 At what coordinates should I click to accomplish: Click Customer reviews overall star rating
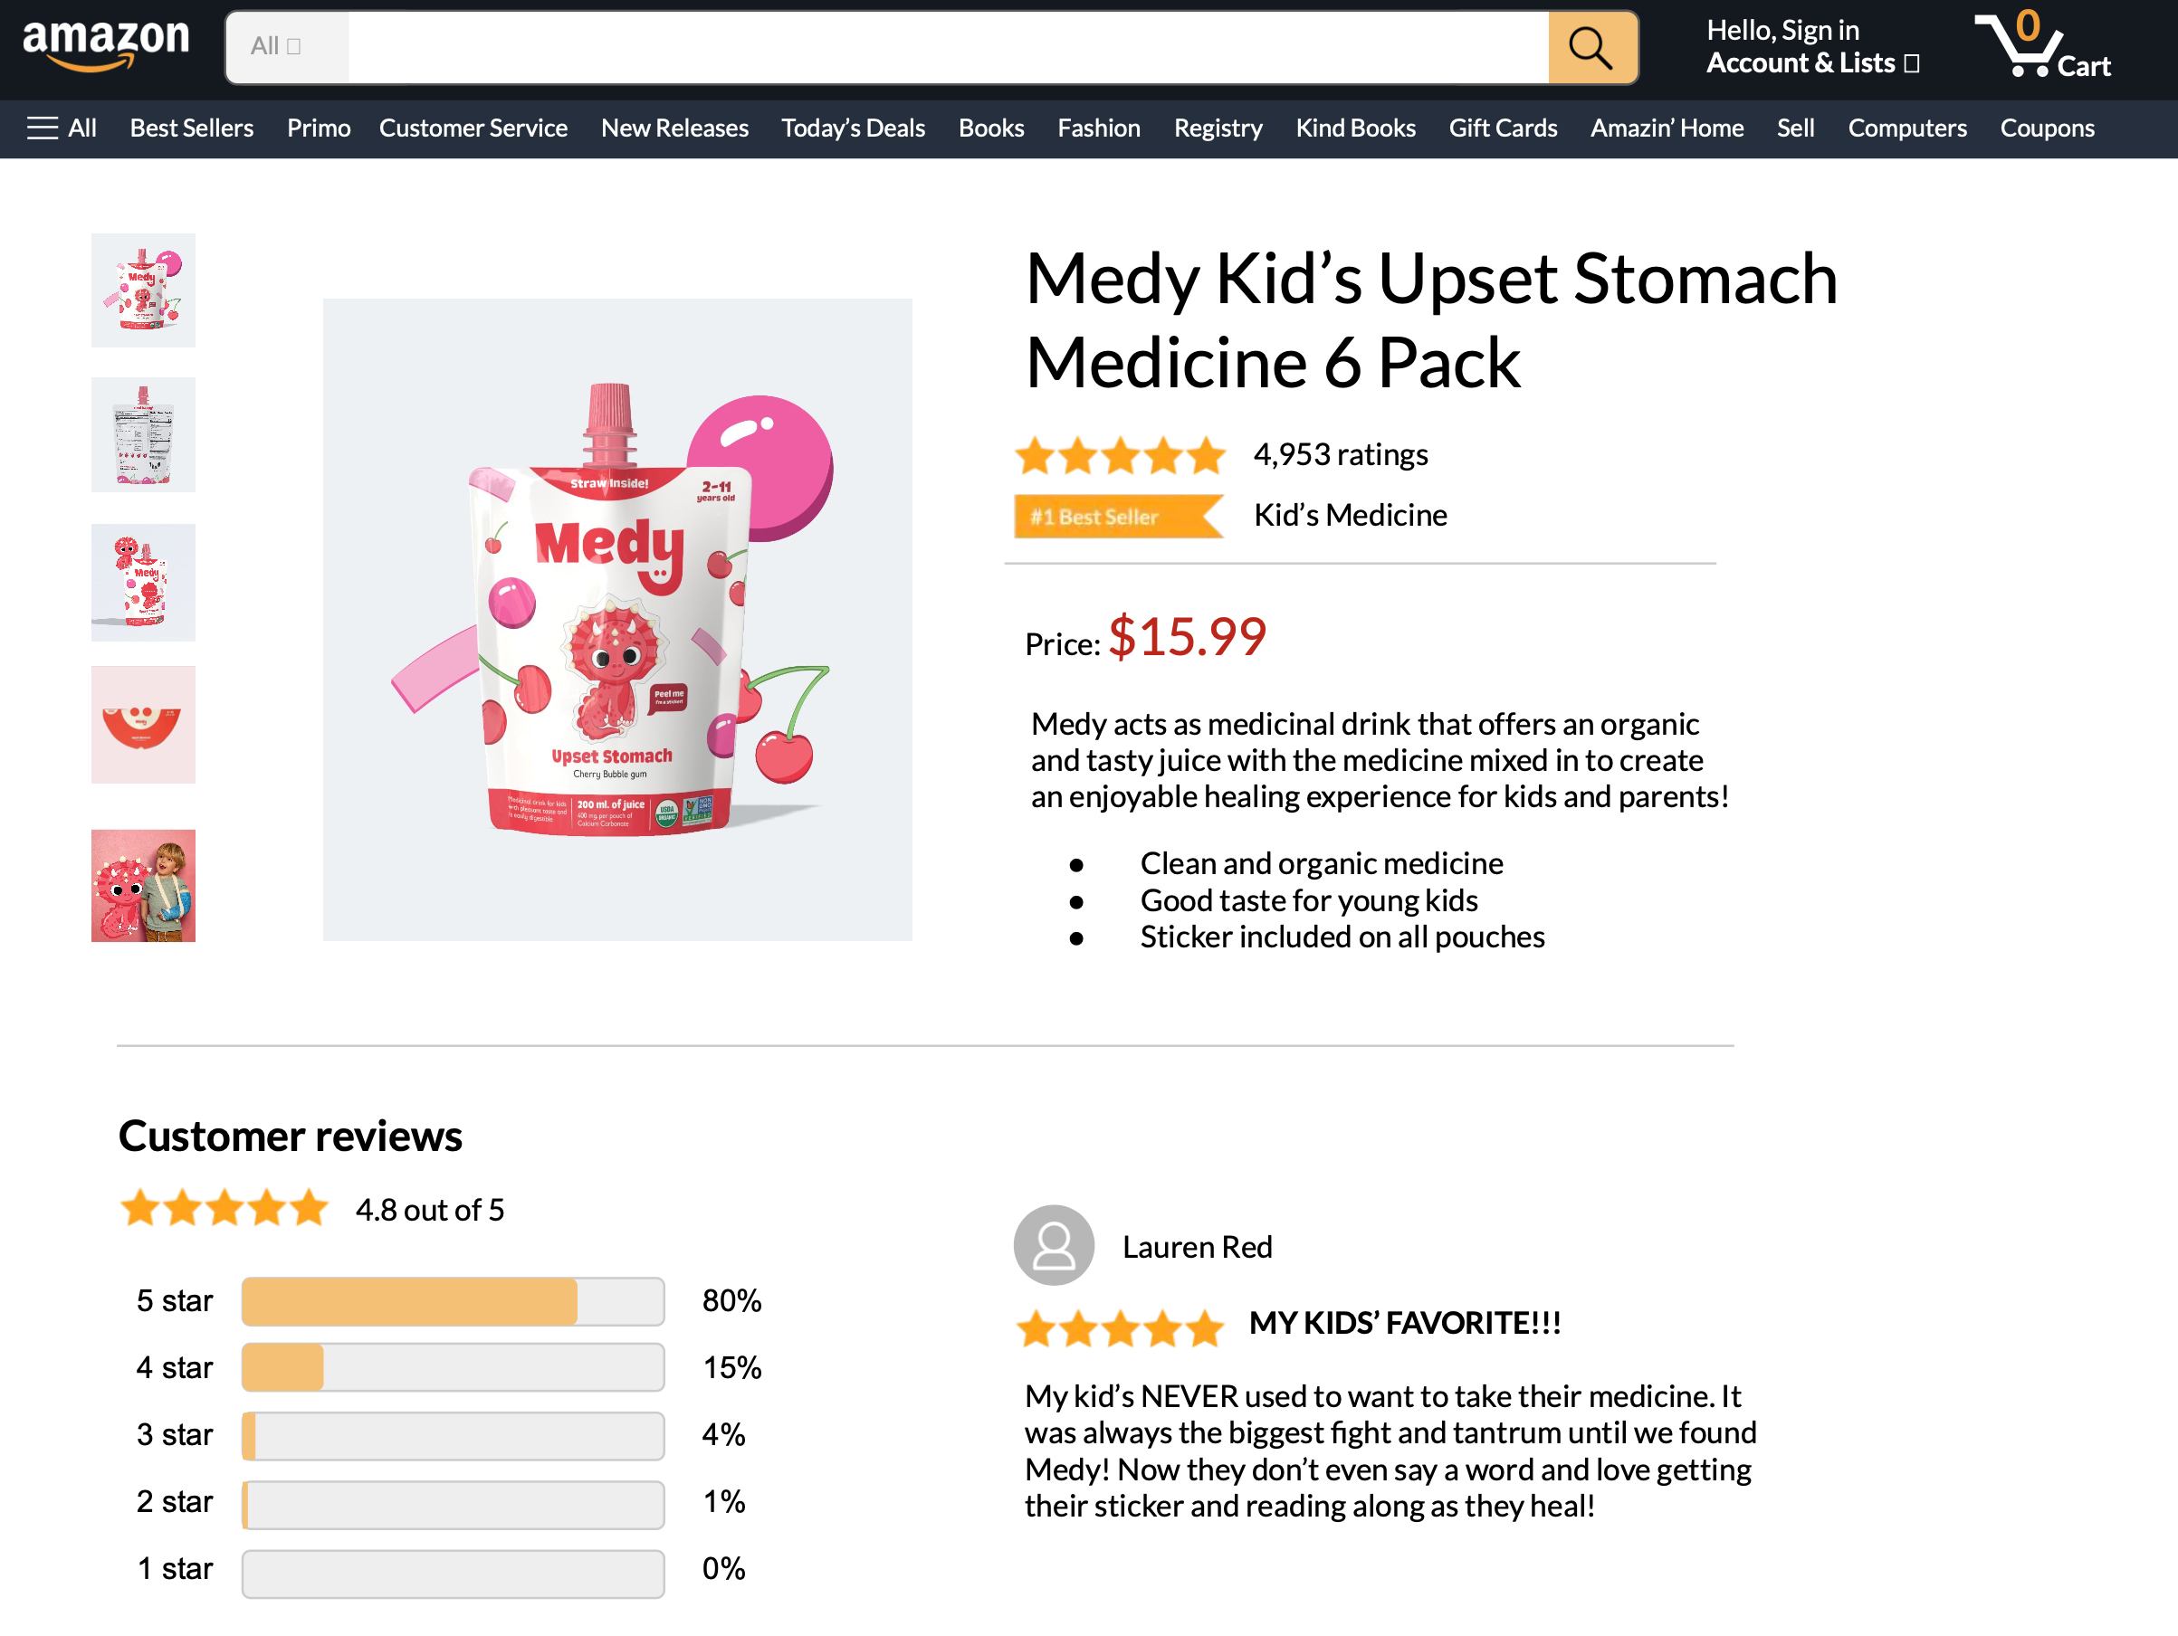[224, 1208]
